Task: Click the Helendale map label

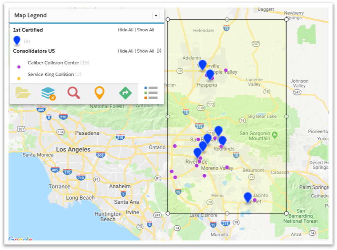Action: (x=204, y=31)
